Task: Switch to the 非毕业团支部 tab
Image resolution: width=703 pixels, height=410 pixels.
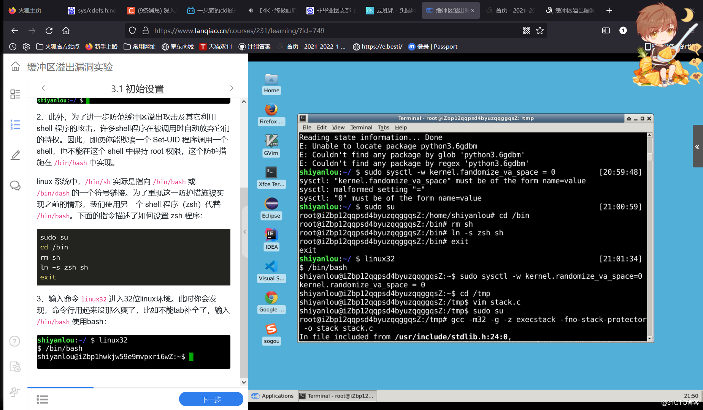Action: [x=331, y=10]
